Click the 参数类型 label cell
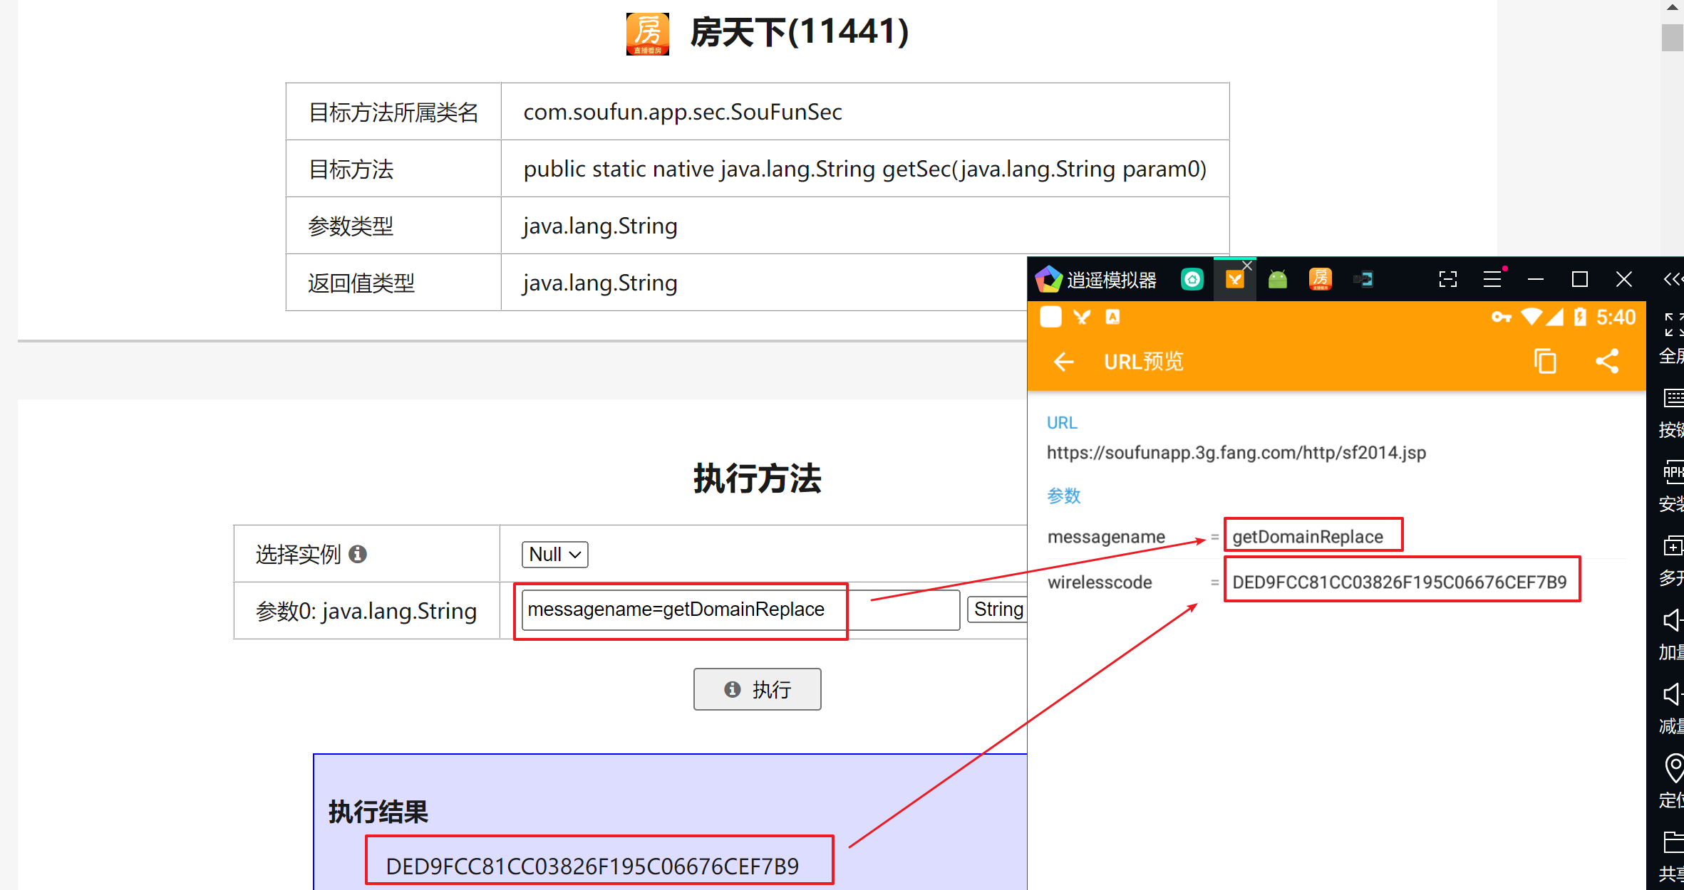This screenshot has width=1684, height=890. pos(393,226)
